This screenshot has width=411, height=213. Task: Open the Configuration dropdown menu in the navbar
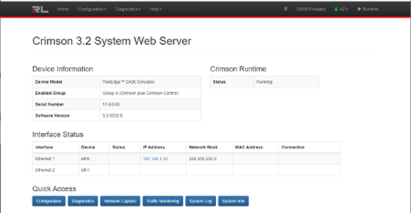(x=92, y=9)
